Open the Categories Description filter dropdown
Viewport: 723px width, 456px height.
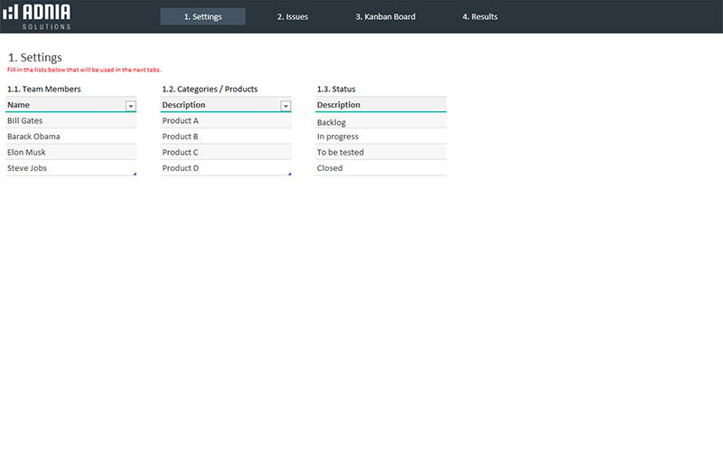pos(286,106)
